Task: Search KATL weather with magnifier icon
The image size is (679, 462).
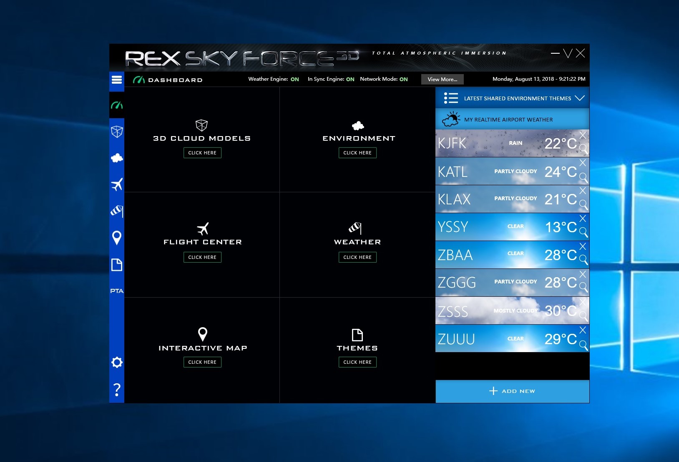Action: point(583,178)
